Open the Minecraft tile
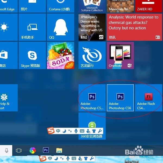This screenshot has height=163, width=163. [x=120, y=6]
